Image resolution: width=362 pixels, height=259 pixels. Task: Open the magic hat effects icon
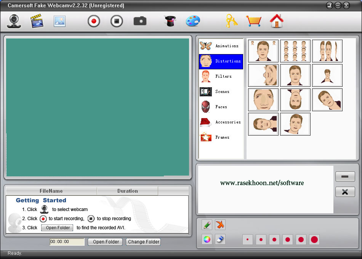[x=170, y=21]
